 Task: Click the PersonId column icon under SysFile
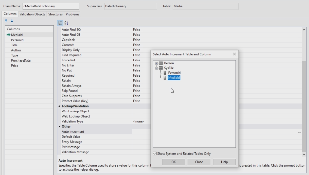(165, 73)
